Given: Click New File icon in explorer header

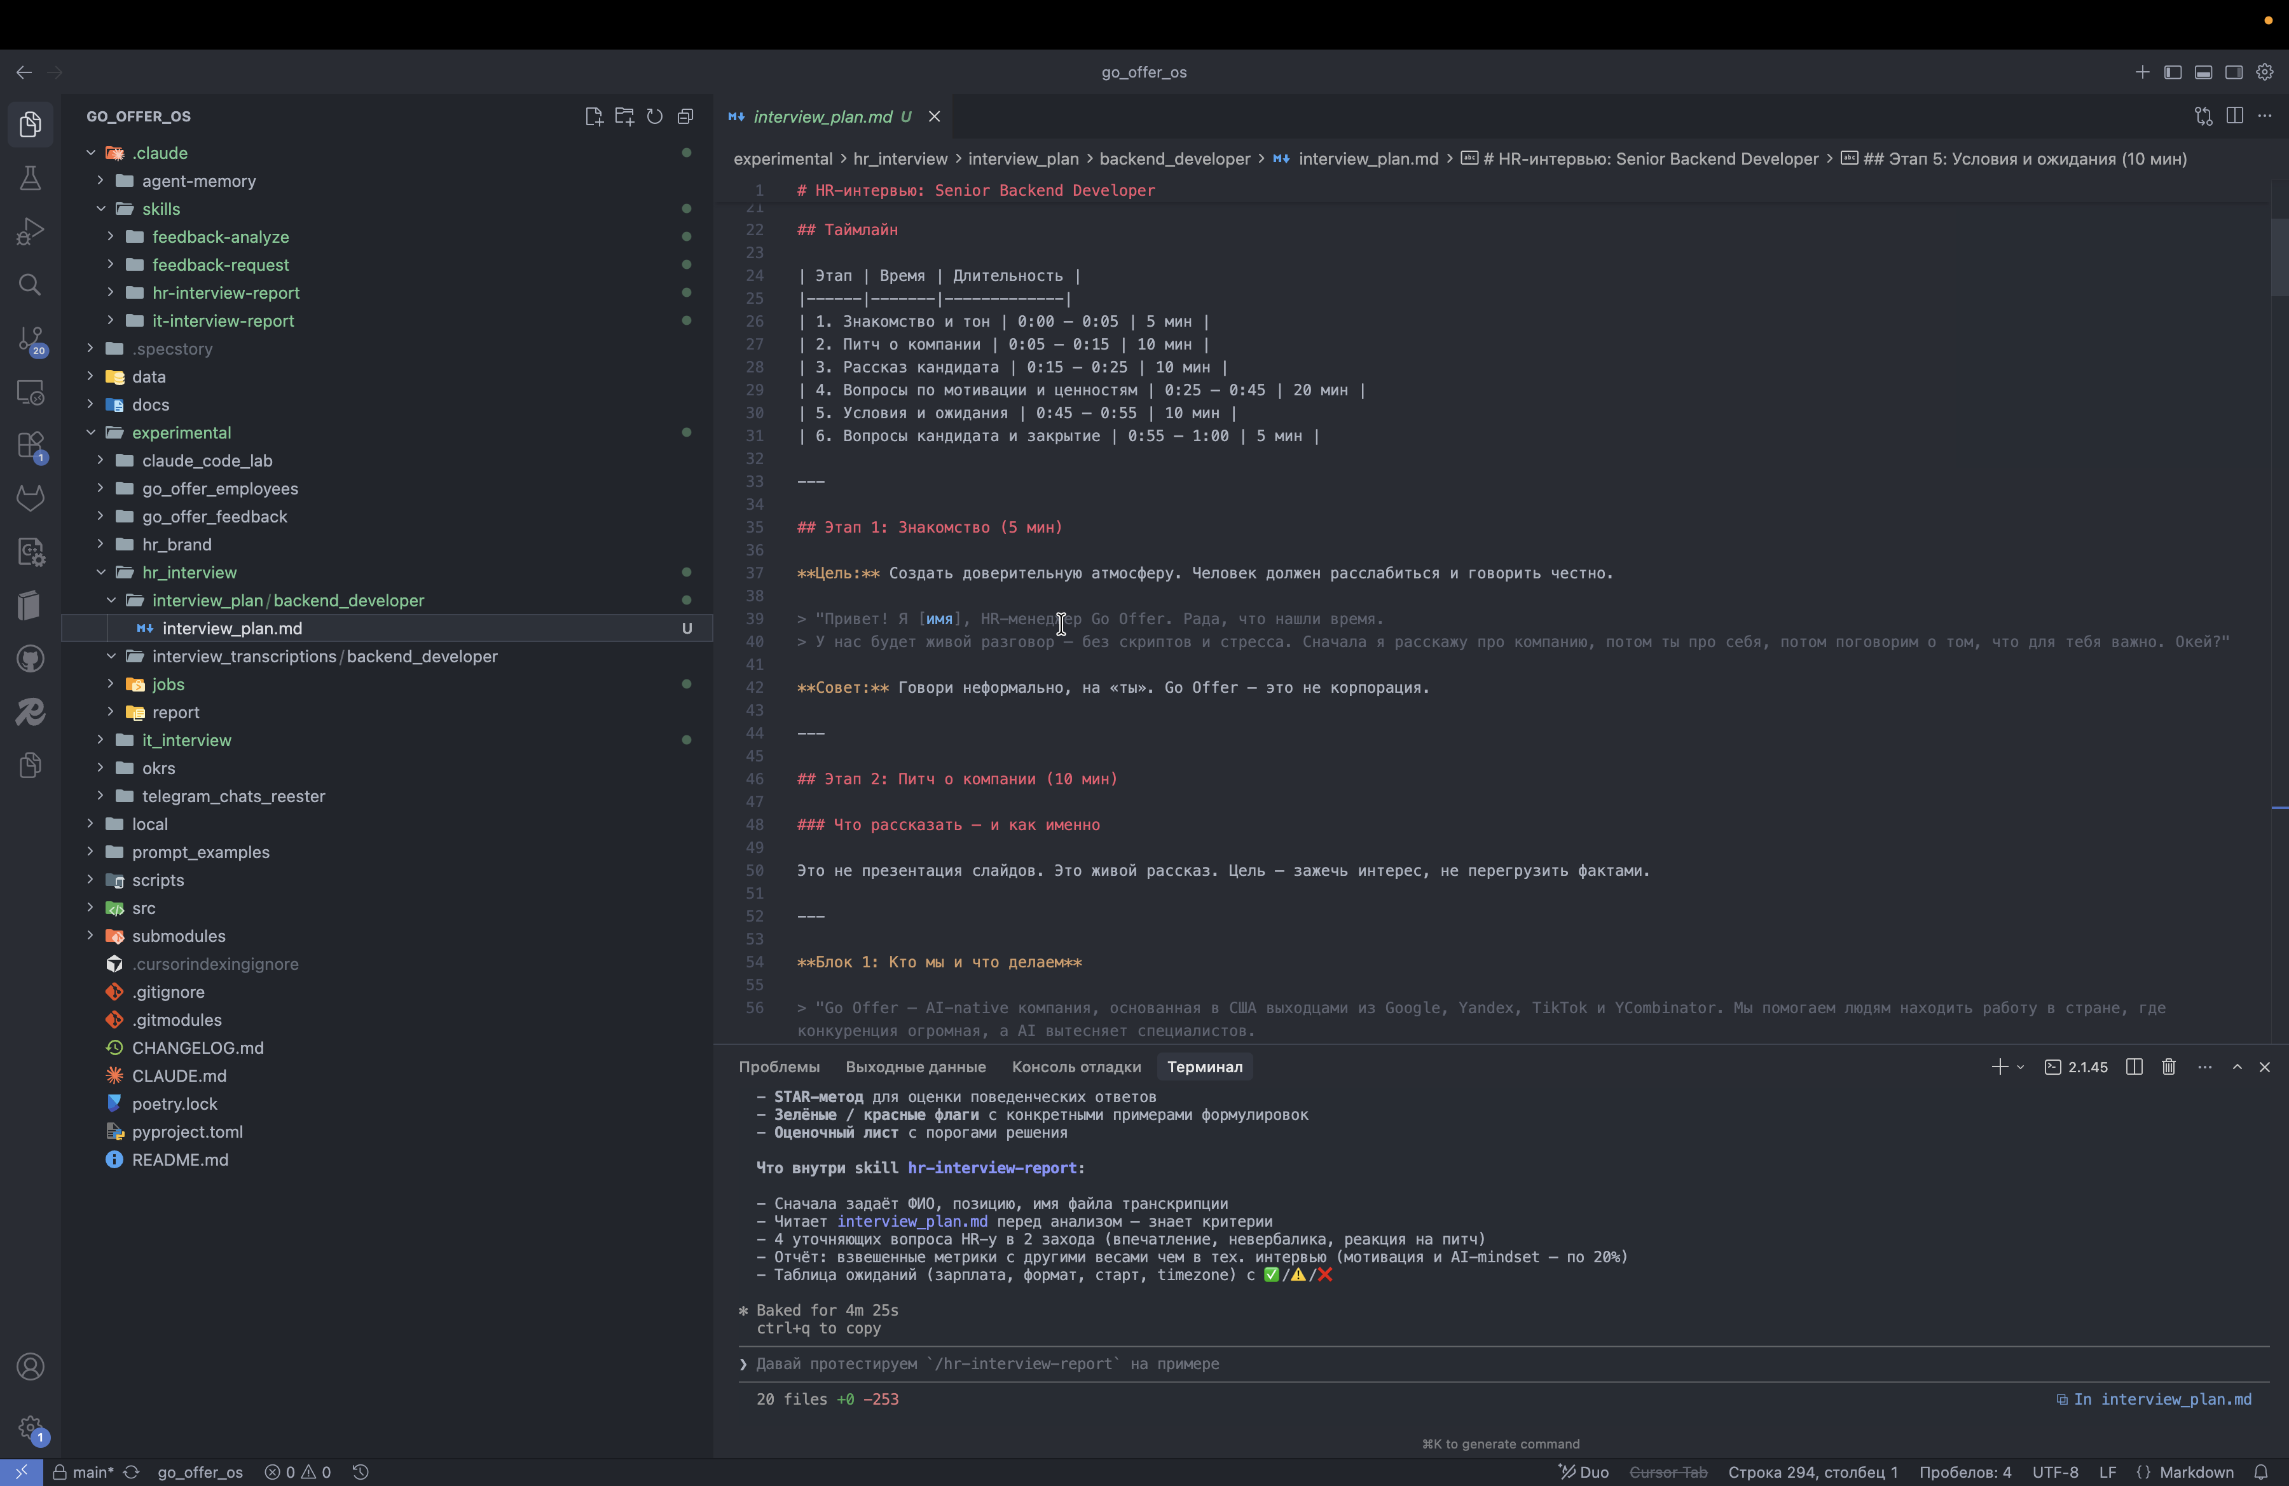Looking at the screenshot, I should 593,116.
